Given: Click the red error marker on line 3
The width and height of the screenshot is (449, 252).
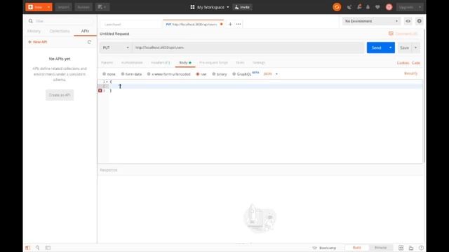Looking at the screenshot, I should click(x=100, y=90).
